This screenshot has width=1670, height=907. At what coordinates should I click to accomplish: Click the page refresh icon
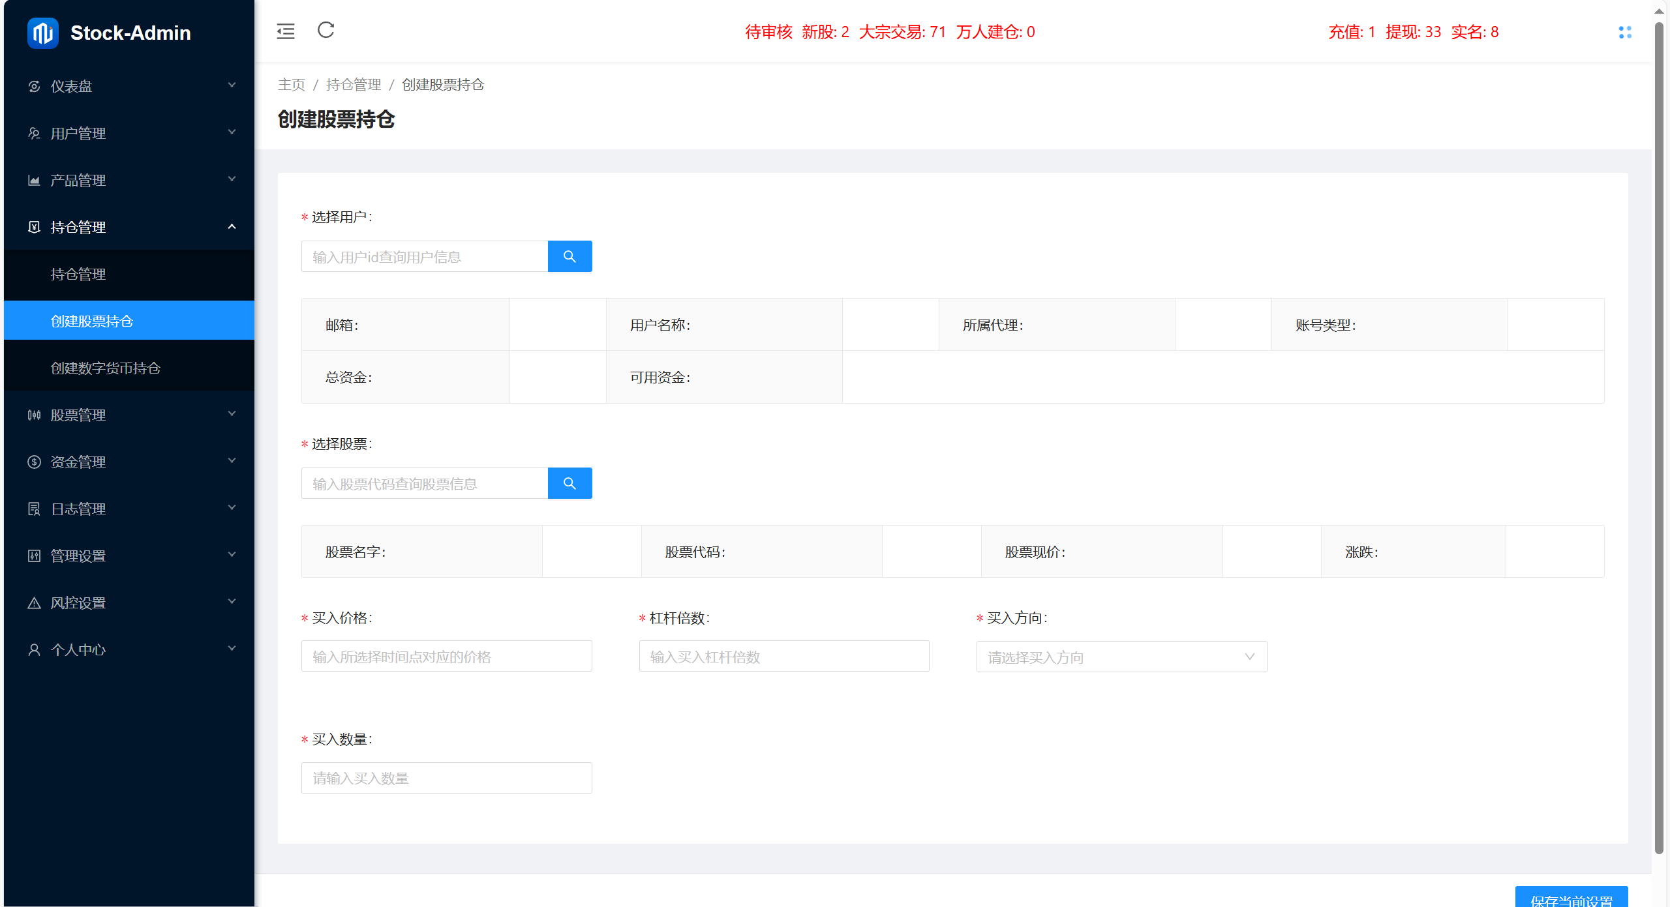pyautogui.click(x=326, y=31)
